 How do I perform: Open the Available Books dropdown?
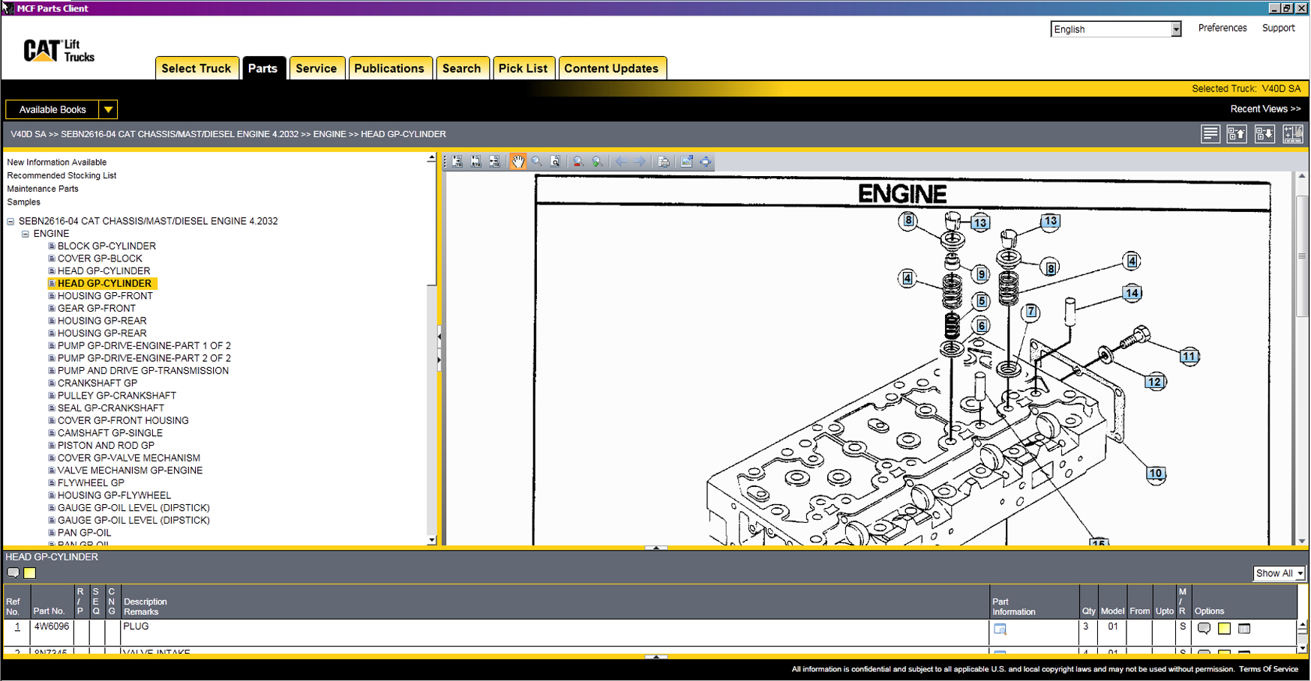tap(108, 110)
